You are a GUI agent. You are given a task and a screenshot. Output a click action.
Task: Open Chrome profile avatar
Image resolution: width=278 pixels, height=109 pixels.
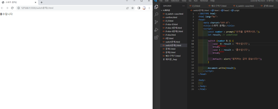(x=144, y=8)
